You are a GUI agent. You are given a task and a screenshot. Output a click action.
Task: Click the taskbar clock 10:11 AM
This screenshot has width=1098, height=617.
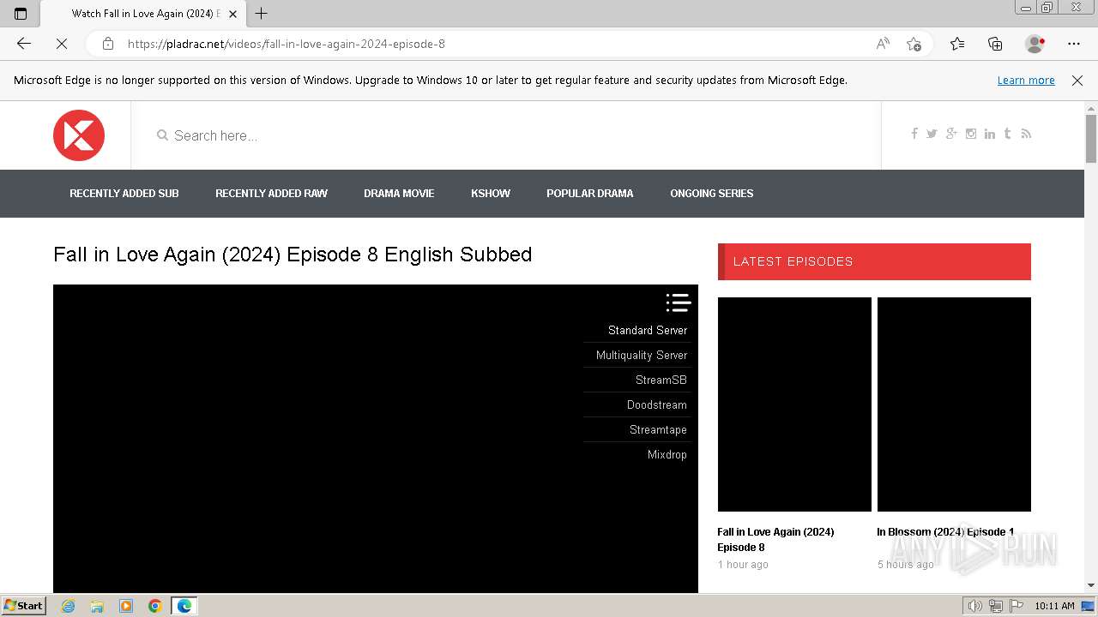[x=1054, y=606]
